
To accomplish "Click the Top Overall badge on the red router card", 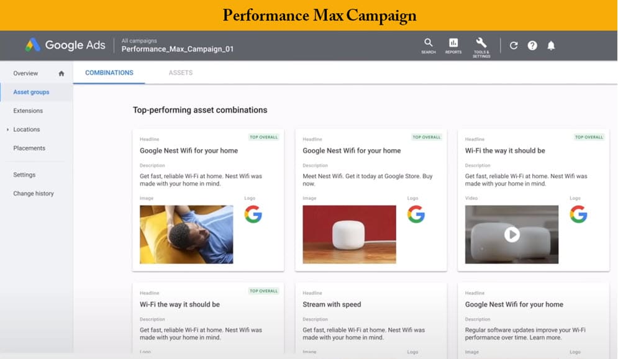I will coord(427,137).
